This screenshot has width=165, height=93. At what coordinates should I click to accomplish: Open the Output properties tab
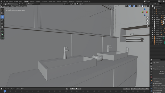point(151,69)
